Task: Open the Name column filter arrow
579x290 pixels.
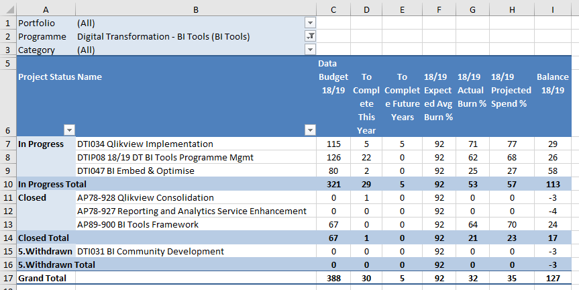Action: (310, 130)
